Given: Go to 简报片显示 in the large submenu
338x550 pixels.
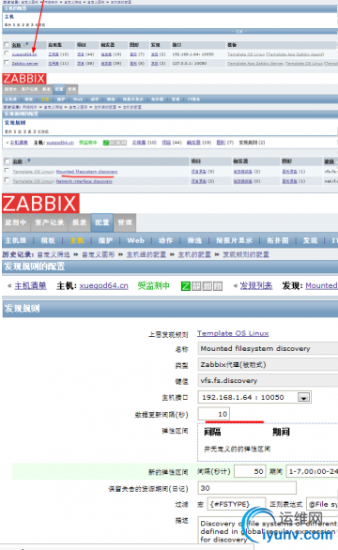Looking at the screenshot, I should click(235, 240).
